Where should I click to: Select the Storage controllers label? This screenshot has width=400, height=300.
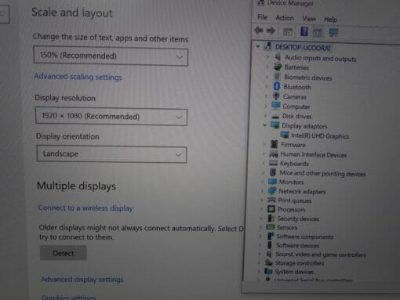pyautogui.click(x=300, y=263)
